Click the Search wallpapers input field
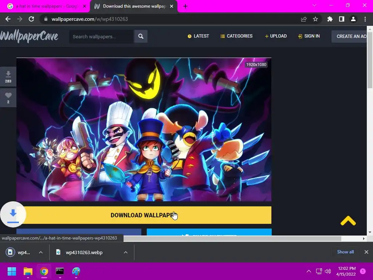 [x=101, y=36]
